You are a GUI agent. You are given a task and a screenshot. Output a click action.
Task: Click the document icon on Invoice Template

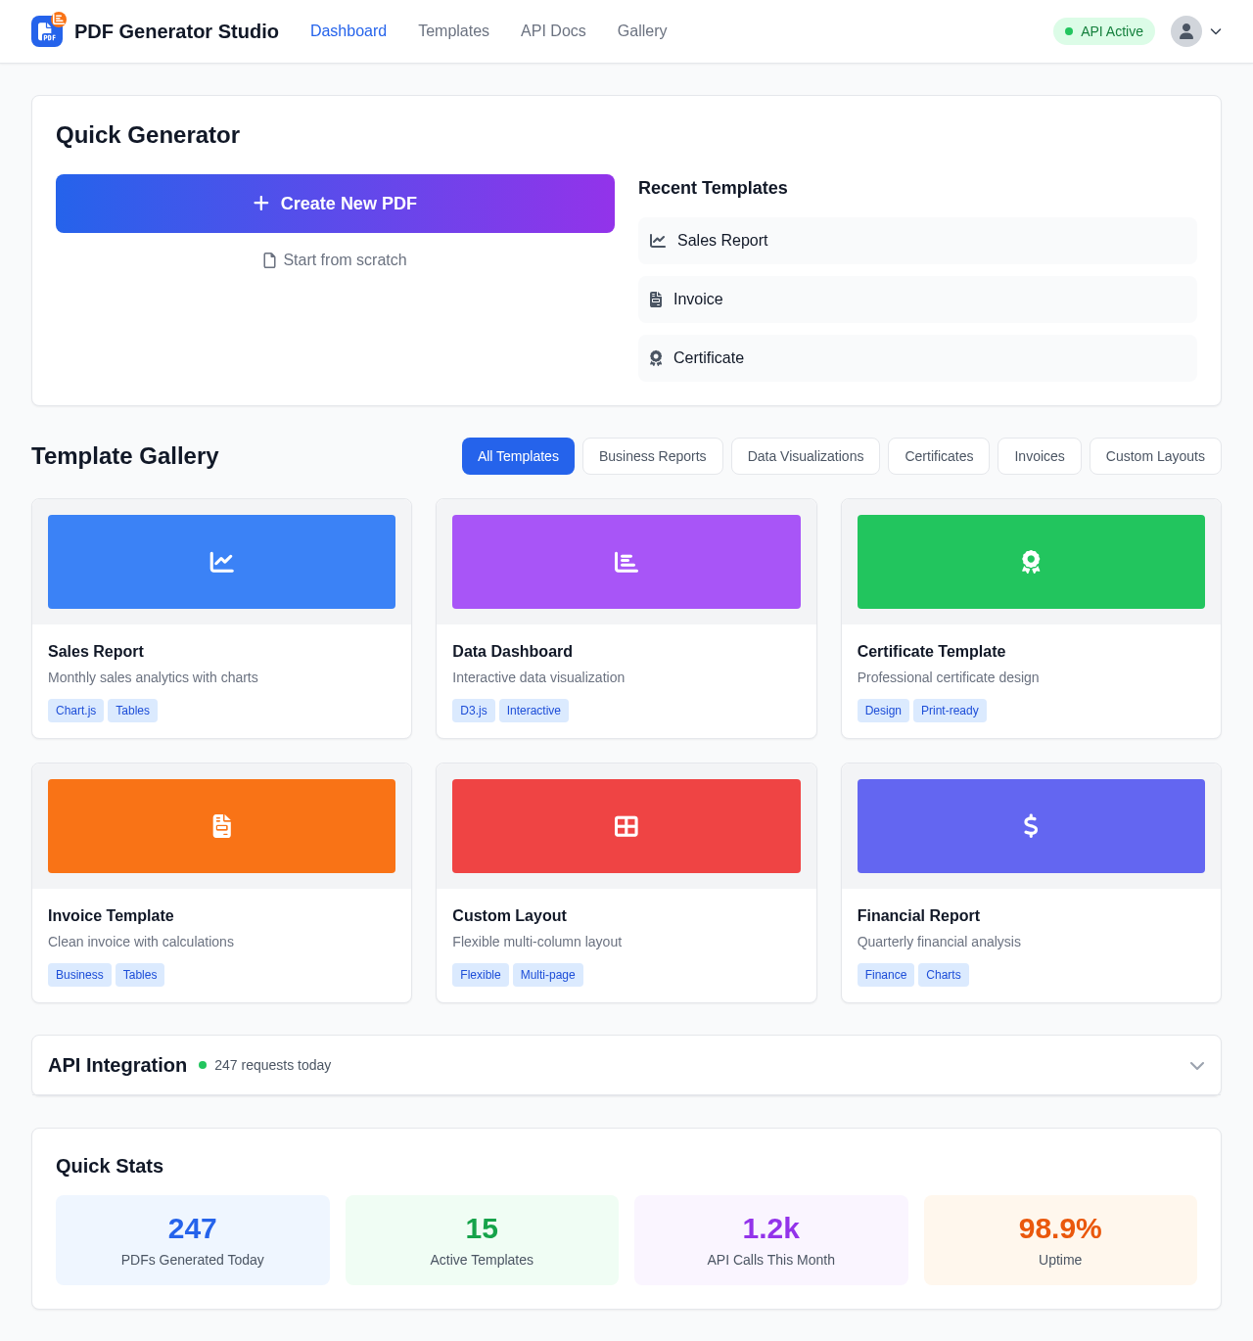tap(221, 825)
